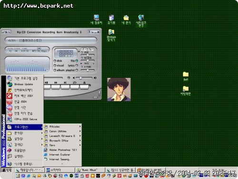Open 실행(R) run dialog in Start menu

click(x=25, y=156)
